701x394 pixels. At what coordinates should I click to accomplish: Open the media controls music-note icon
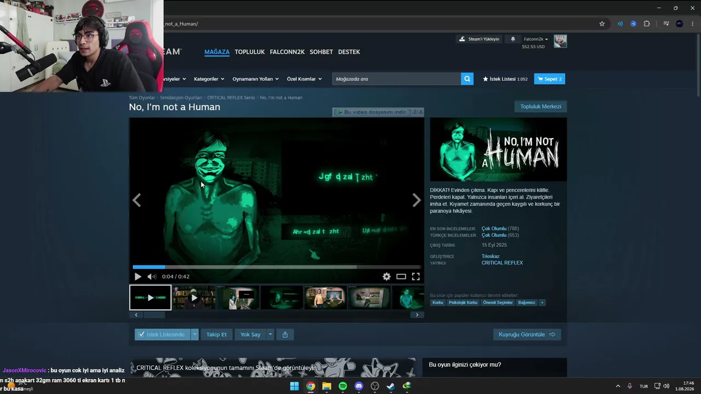pyautogui.click(x=666, y=24)
